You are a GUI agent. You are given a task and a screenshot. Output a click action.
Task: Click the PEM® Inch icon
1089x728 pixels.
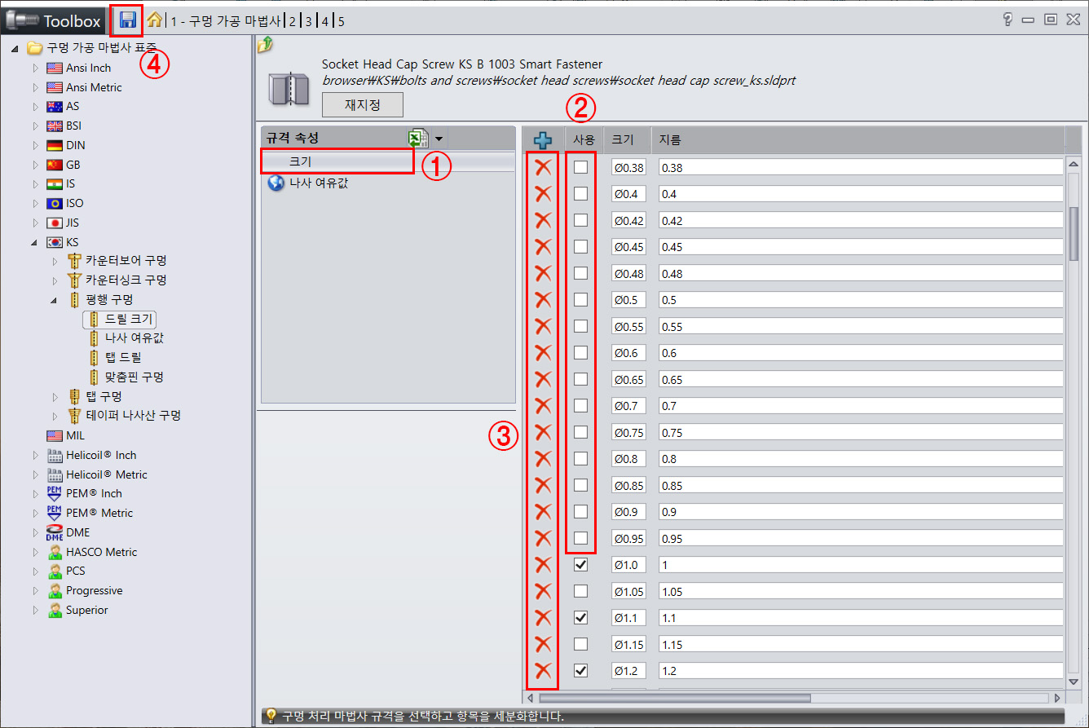[55, 493]
